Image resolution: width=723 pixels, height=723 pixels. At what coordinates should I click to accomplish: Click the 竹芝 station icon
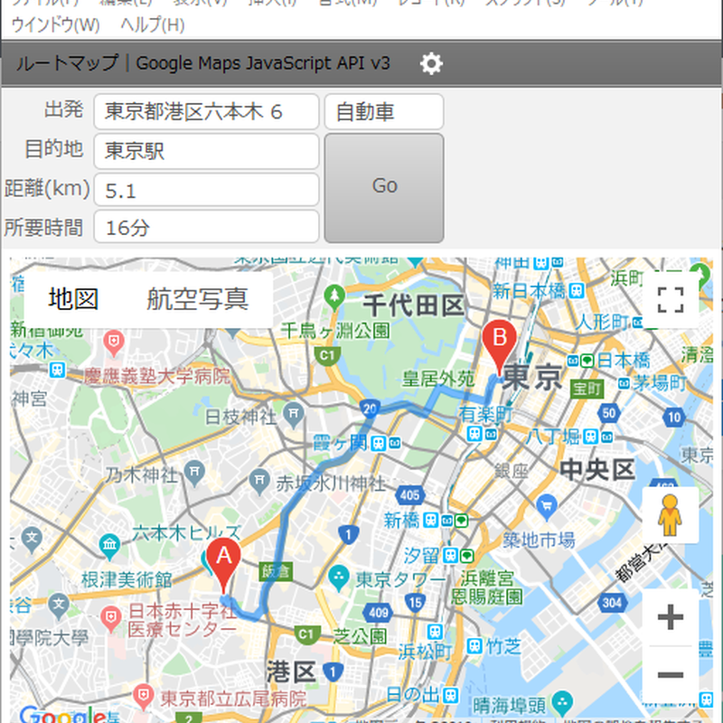point(474,646)
